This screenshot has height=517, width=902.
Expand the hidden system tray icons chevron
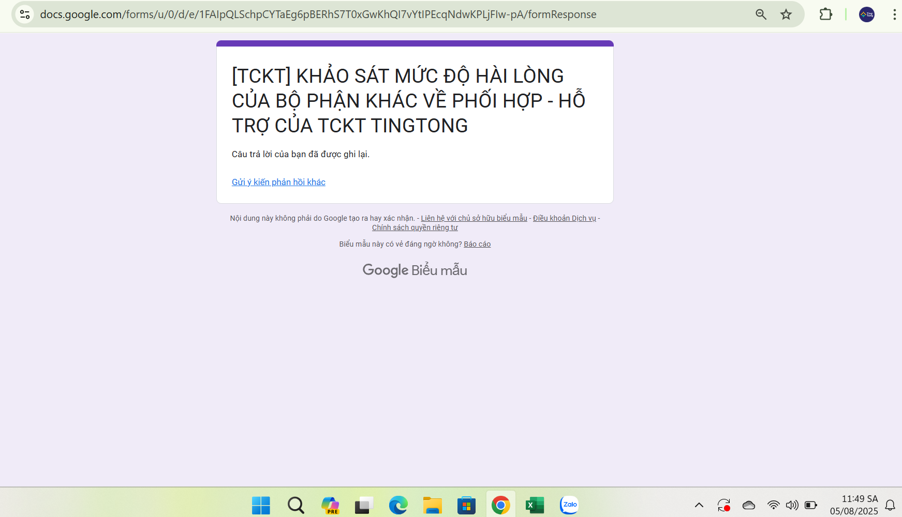[x=699, y=505]
